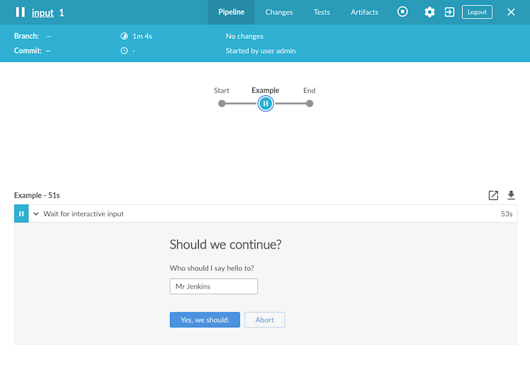Click the go-to-classic Jenkins icon

[x=449, y=12]
